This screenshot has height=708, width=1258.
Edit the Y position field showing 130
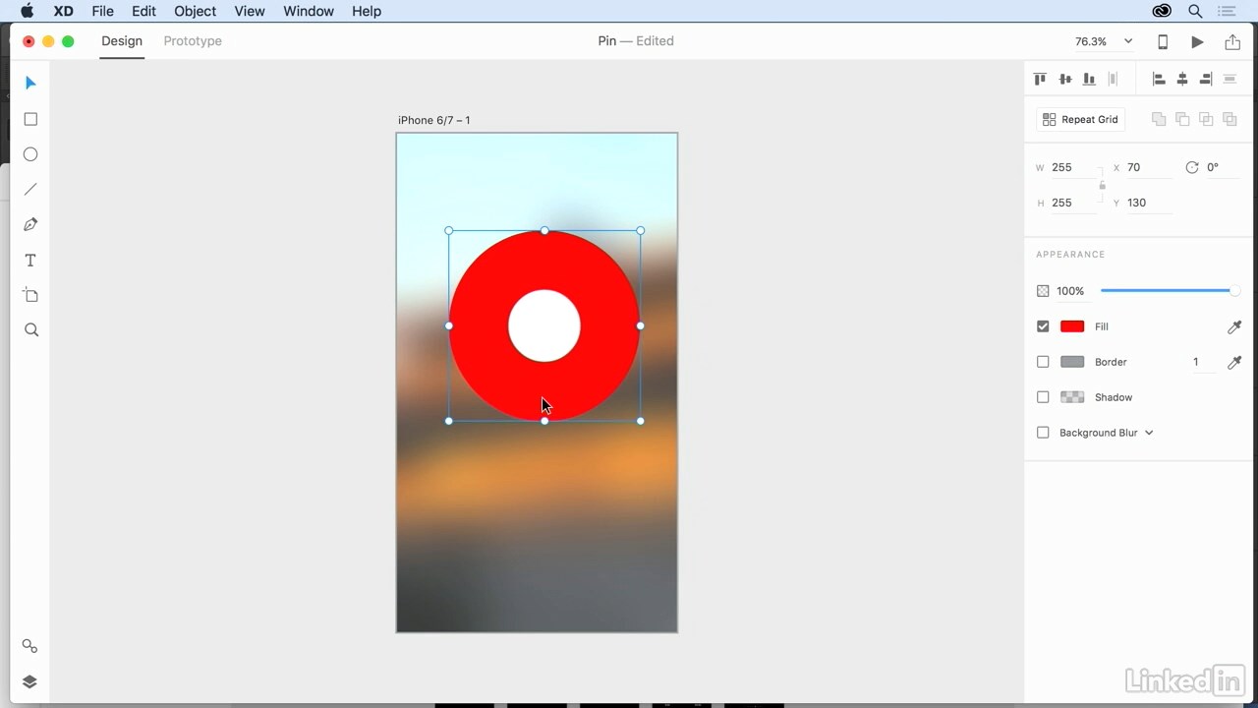pos(1149,203)
